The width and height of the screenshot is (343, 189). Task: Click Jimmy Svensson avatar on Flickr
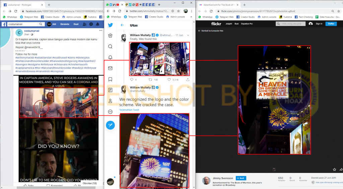[x=206, y=181]
